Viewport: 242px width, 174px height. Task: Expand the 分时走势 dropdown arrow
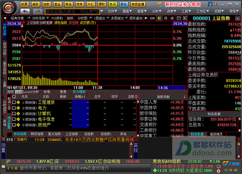(x=48, y=18)
